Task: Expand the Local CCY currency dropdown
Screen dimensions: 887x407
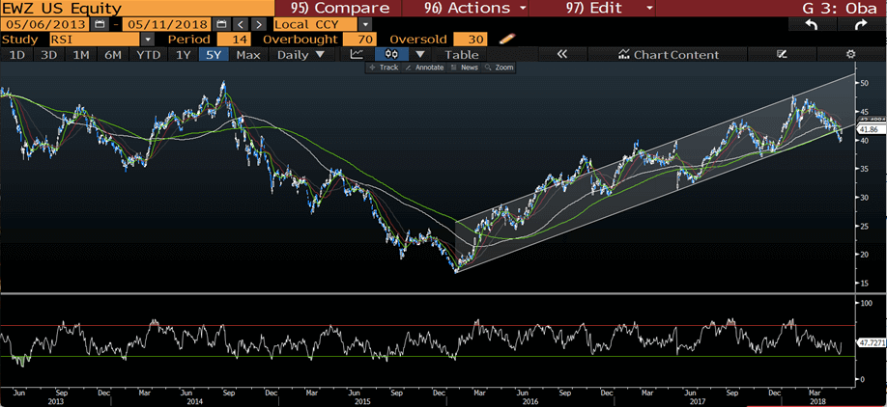Action: pos(365,23)
